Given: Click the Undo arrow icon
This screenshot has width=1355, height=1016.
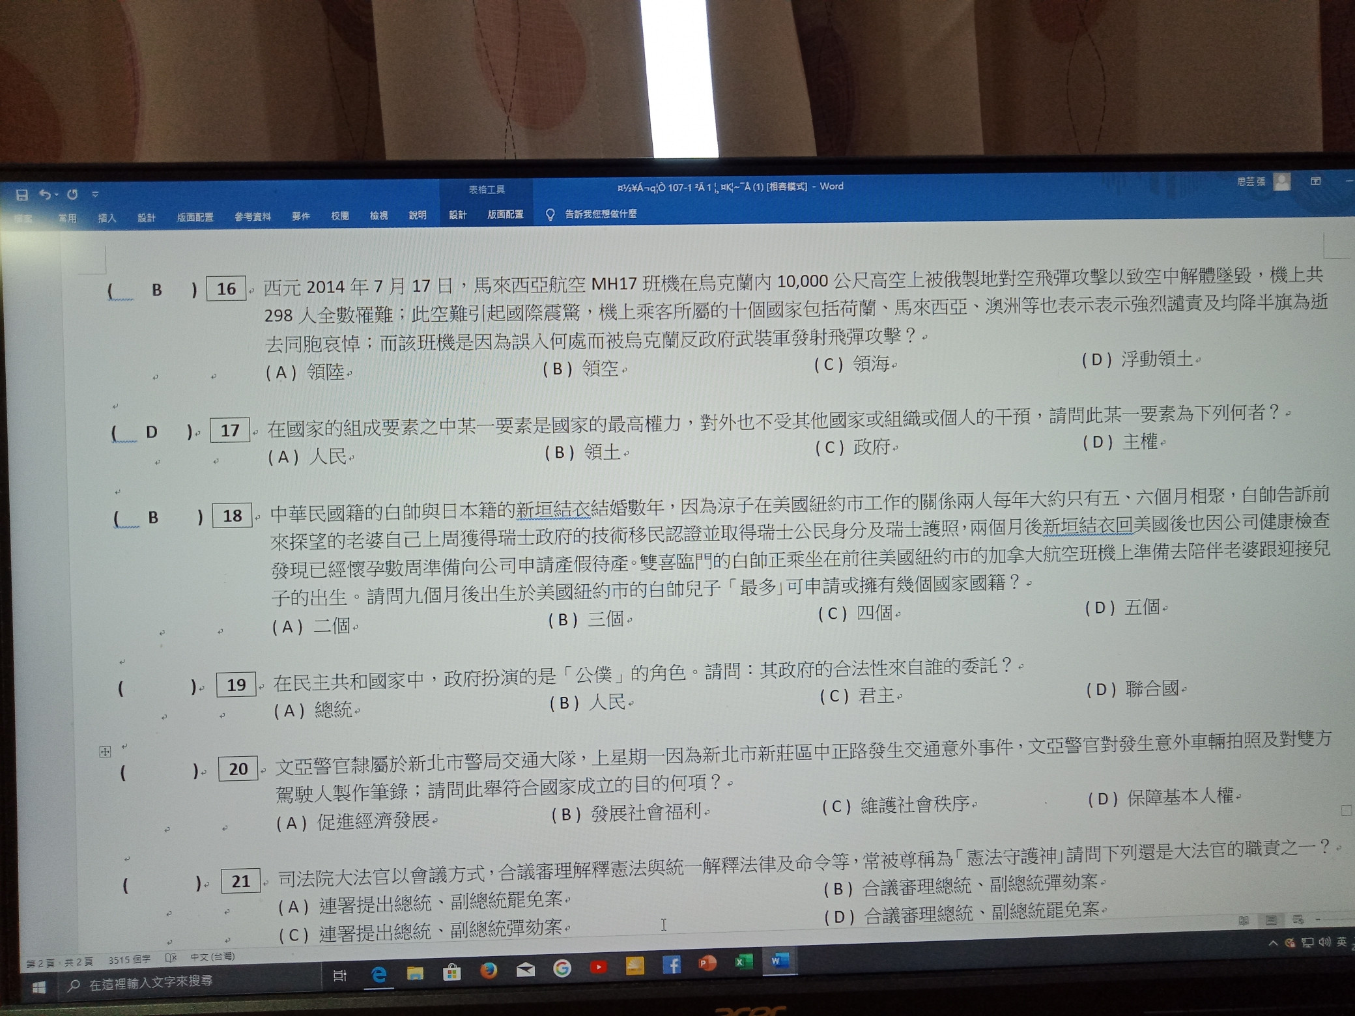Looking at the screenshot, I should coord(45,194).
